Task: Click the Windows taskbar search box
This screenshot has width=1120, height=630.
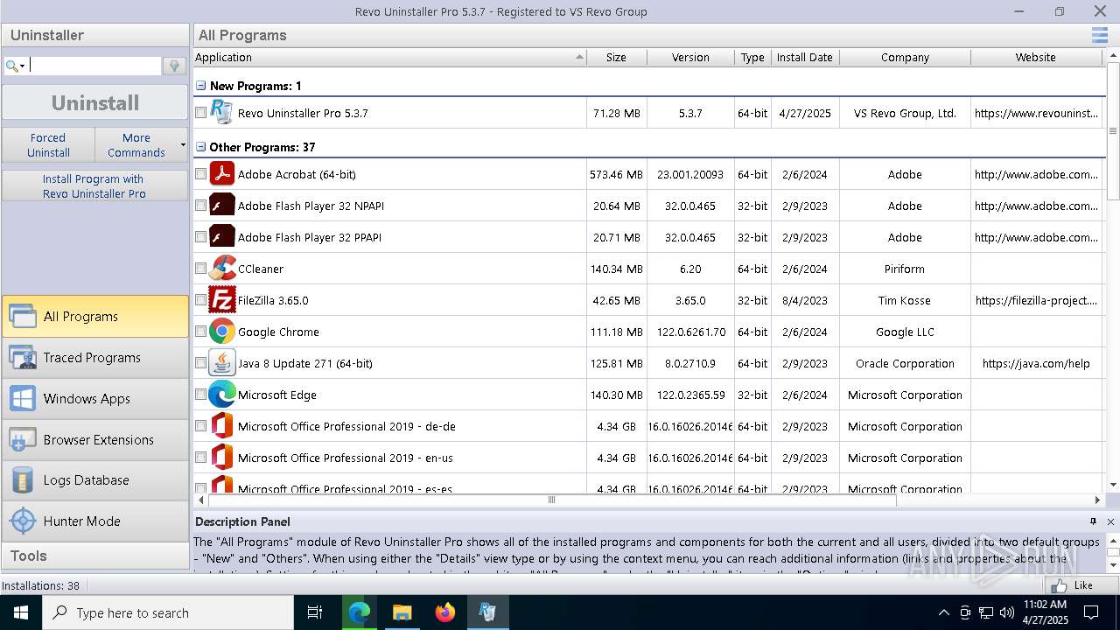Action: (168, 612)
